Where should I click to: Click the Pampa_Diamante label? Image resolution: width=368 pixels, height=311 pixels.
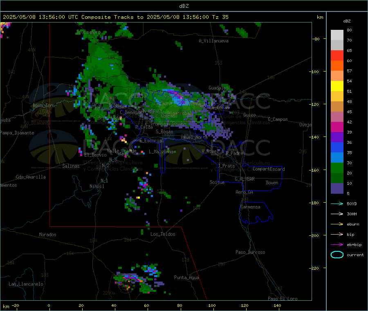click(17, 133)
